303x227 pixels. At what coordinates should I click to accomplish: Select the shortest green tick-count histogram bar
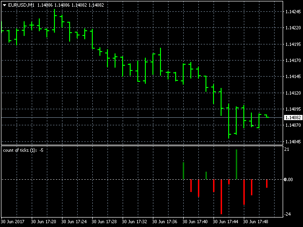(206, 175)
